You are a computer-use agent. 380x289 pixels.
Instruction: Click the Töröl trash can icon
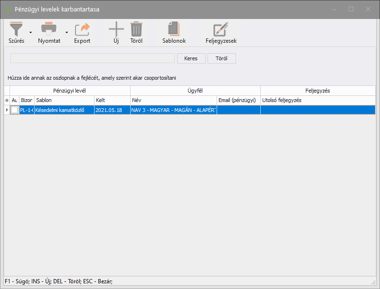(136, 29)
